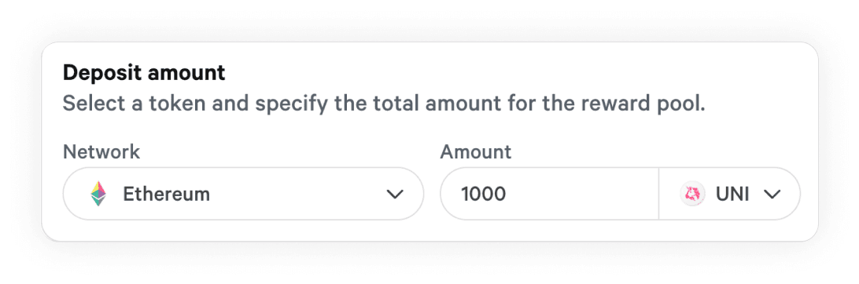
Task: Click the pink UNI unicorn token icon
Action: tap(692, 194)
